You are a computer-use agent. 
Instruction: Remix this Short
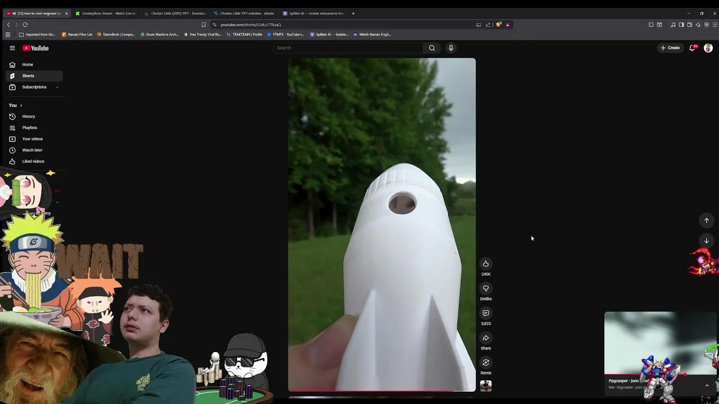[x=486, y=362]
